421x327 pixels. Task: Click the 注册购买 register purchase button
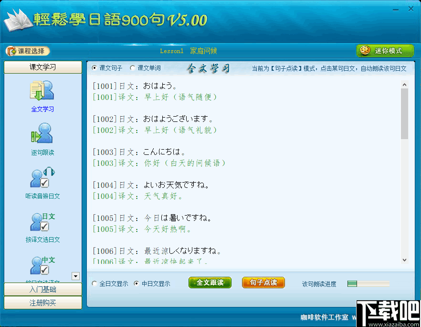tap(42, 302)
